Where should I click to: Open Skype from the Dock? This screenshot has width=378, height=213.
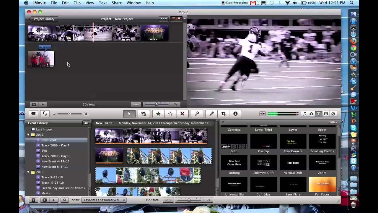coord(353,128)
